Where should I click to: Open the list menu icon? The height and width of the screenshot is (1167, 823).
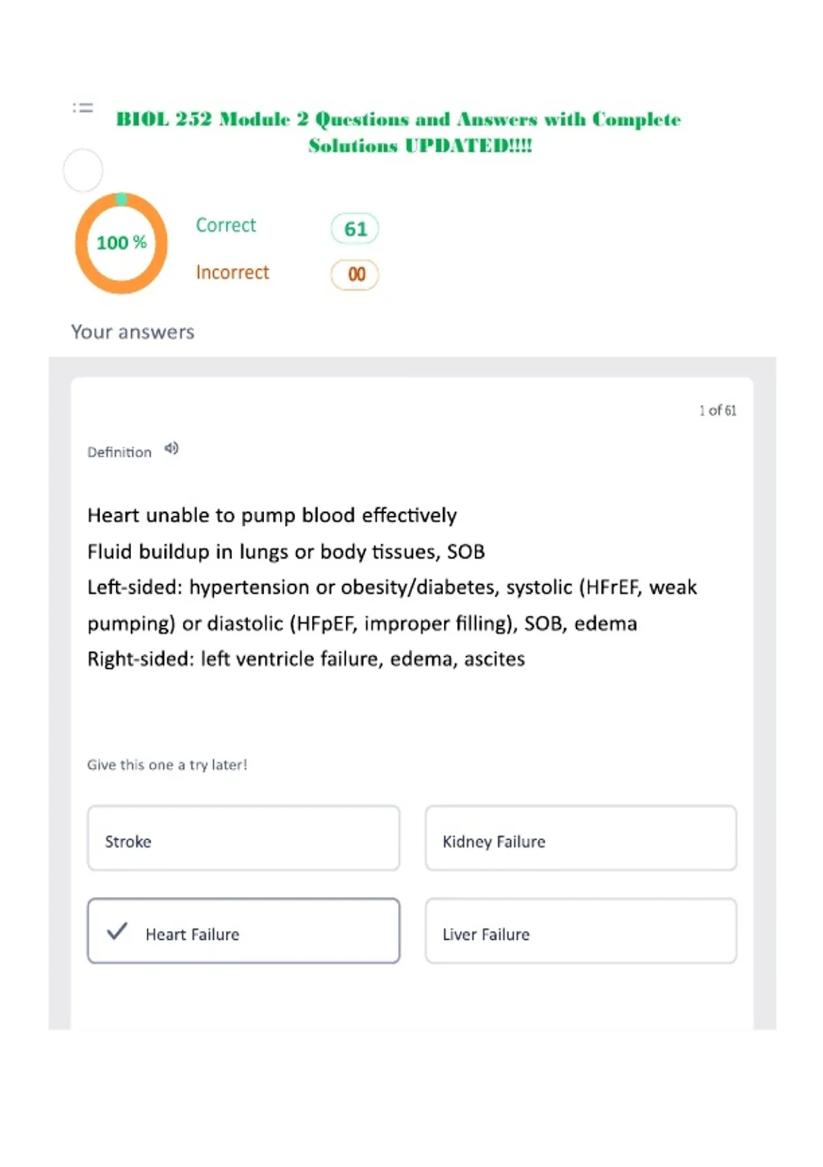tap(83, 108)
